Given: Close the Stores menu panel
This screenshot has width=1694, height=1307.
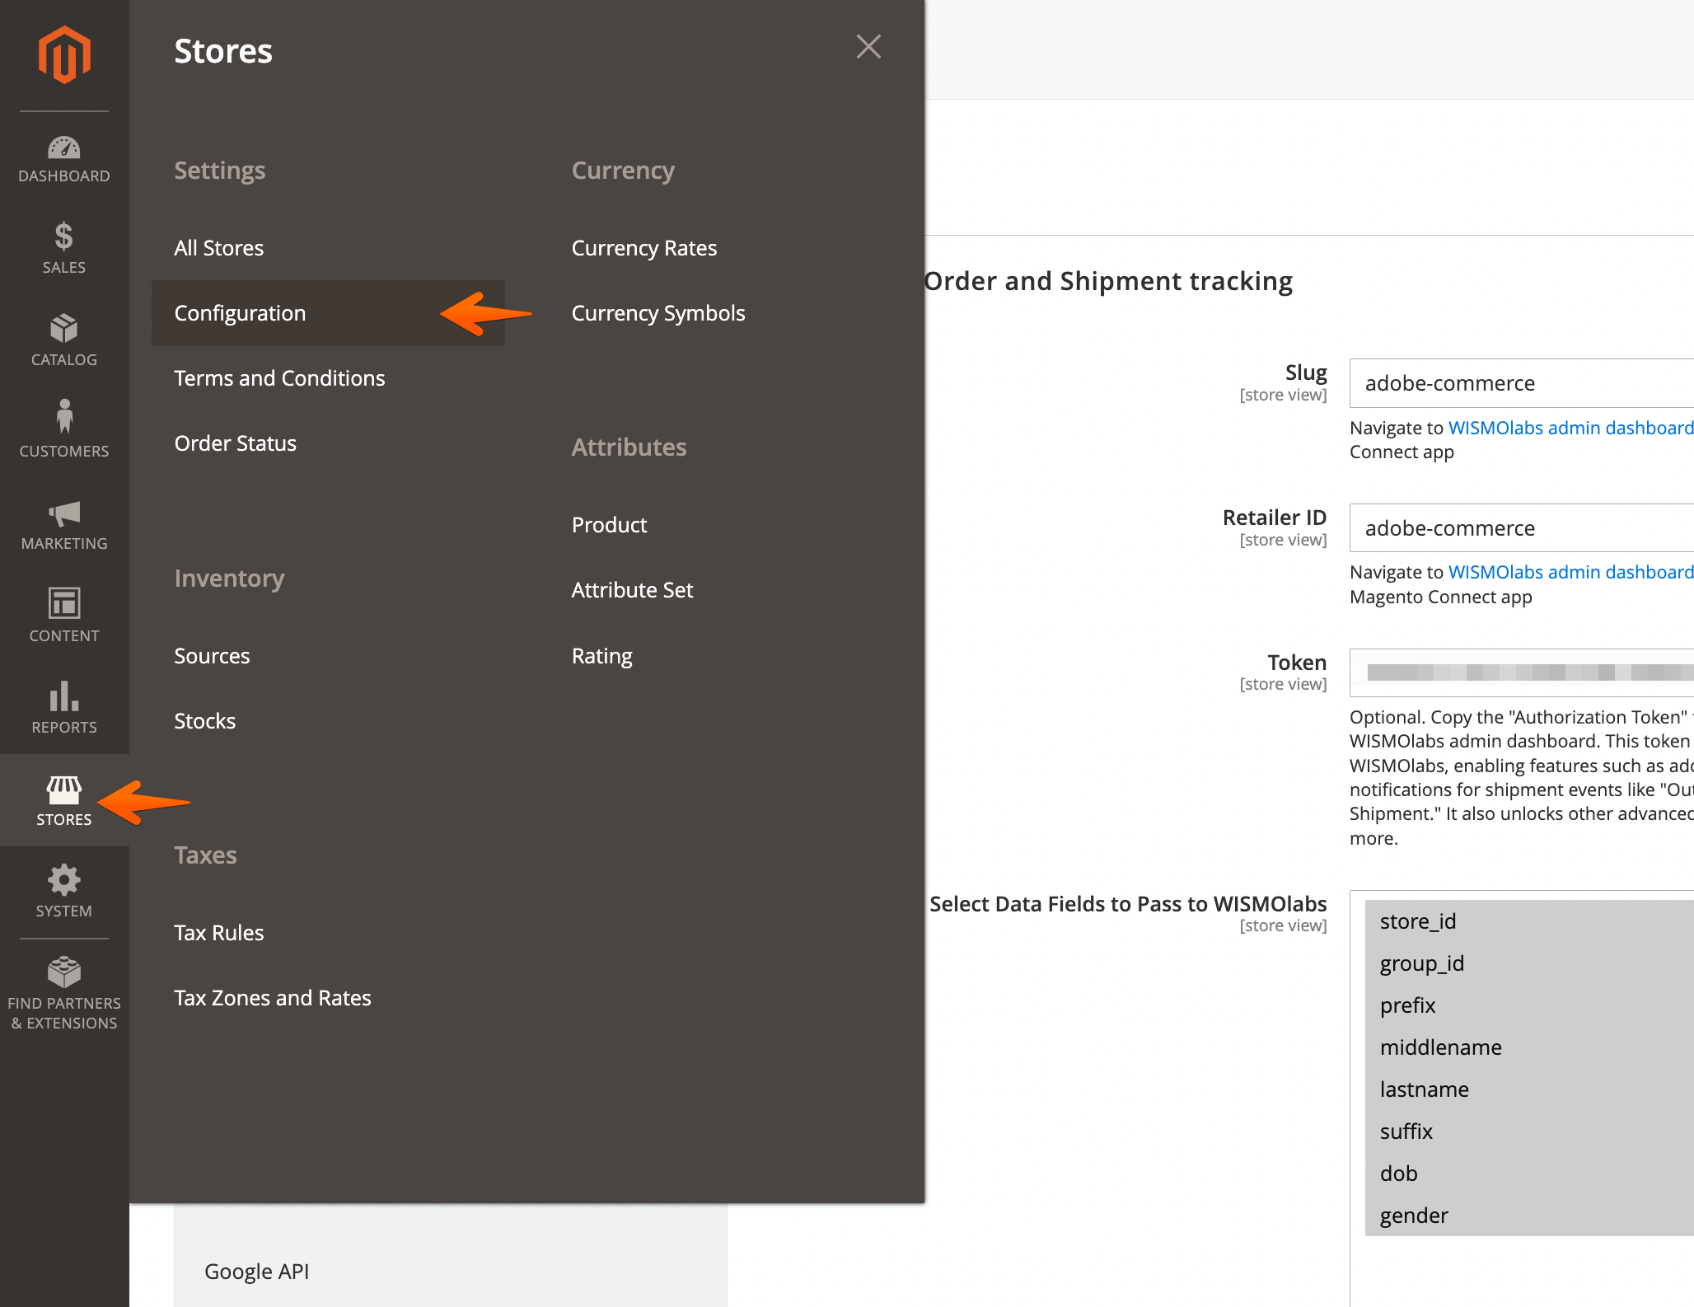Looking at the screenshot, I should (868, 47).
